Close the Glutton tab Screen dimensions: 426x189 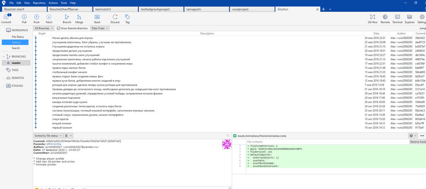click(317, 10)
